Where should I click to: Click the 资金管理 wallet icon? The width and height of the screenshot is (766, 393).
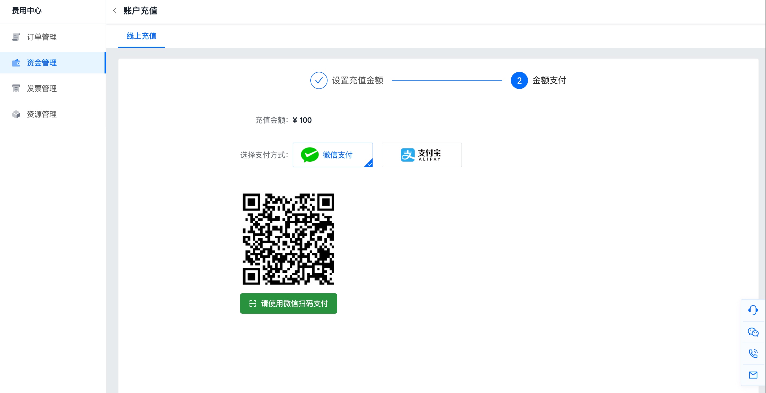pyautogui.click(x=16, y=63)
